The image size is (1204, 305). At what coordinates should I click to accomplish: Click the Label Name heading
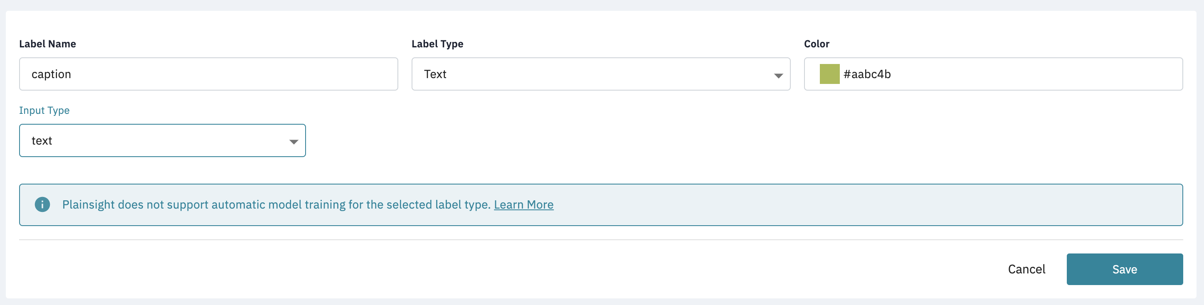[x=47, y=44]
